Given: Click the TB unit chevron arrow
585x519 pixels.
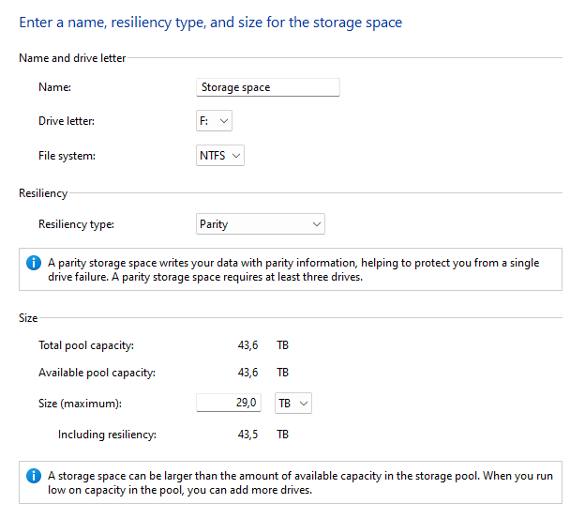Looking at the screenshot, I should [x=304, y=404].
